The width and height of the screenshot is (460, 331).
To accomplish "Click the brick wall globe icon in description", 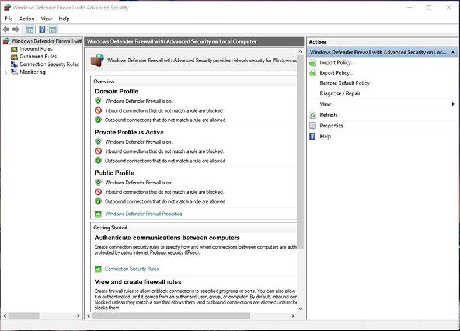I will [x=97, y=60].
